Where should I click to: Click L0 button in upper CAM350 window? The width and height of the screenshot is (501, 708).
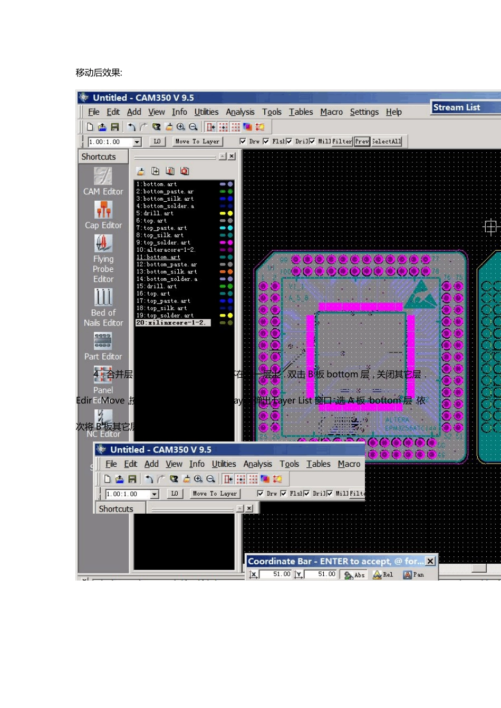click(x=157, y=141)
